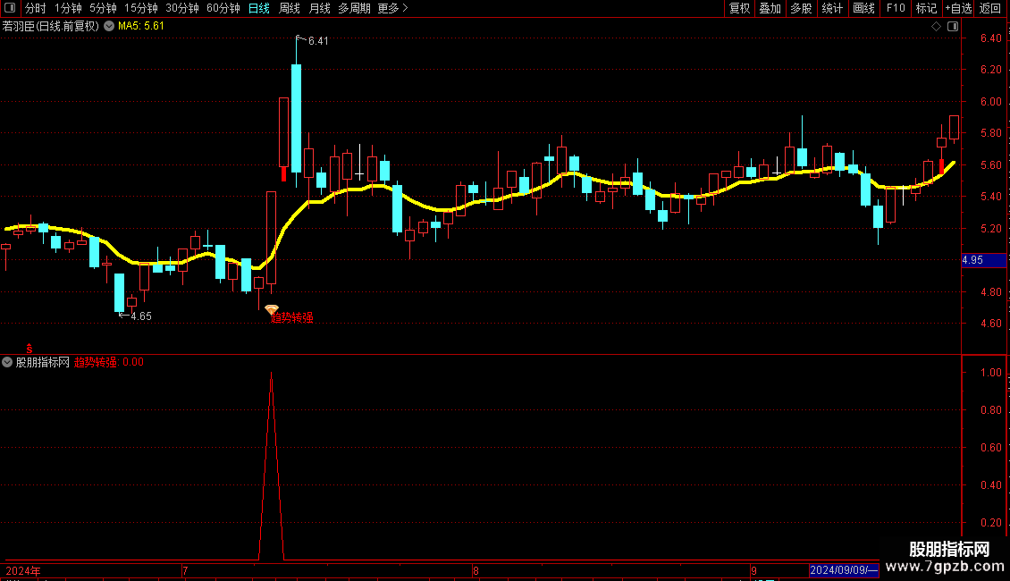Image resolution: width=1010 pixels, height=581 pixels.
Task: Click the 1.00 label on sub-indicator axis
Action: (x=990, y=373)
